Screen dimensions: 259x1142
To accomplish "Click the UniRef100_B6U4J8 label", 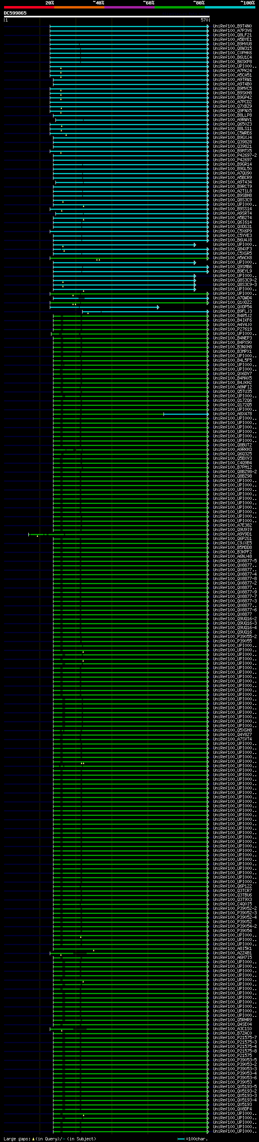I will 232,240.
